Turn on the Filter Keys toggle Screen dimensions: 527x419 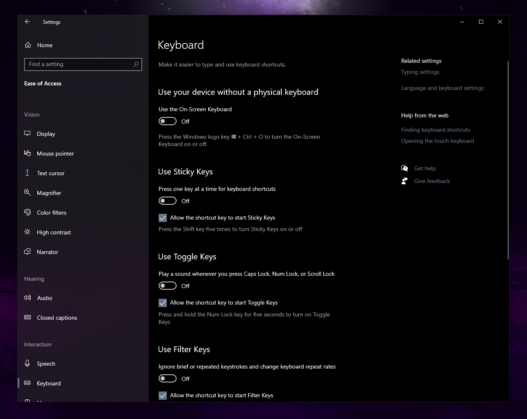click(x=168, y=378)
